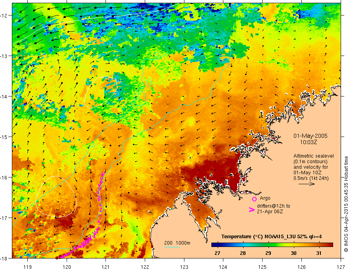Click the '10:03Z' time text

[309, 142]
